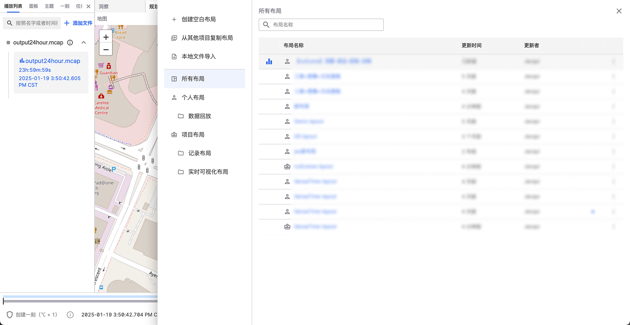Click the 添加文件 button
The image size is (630, 325).
(78, 23)
